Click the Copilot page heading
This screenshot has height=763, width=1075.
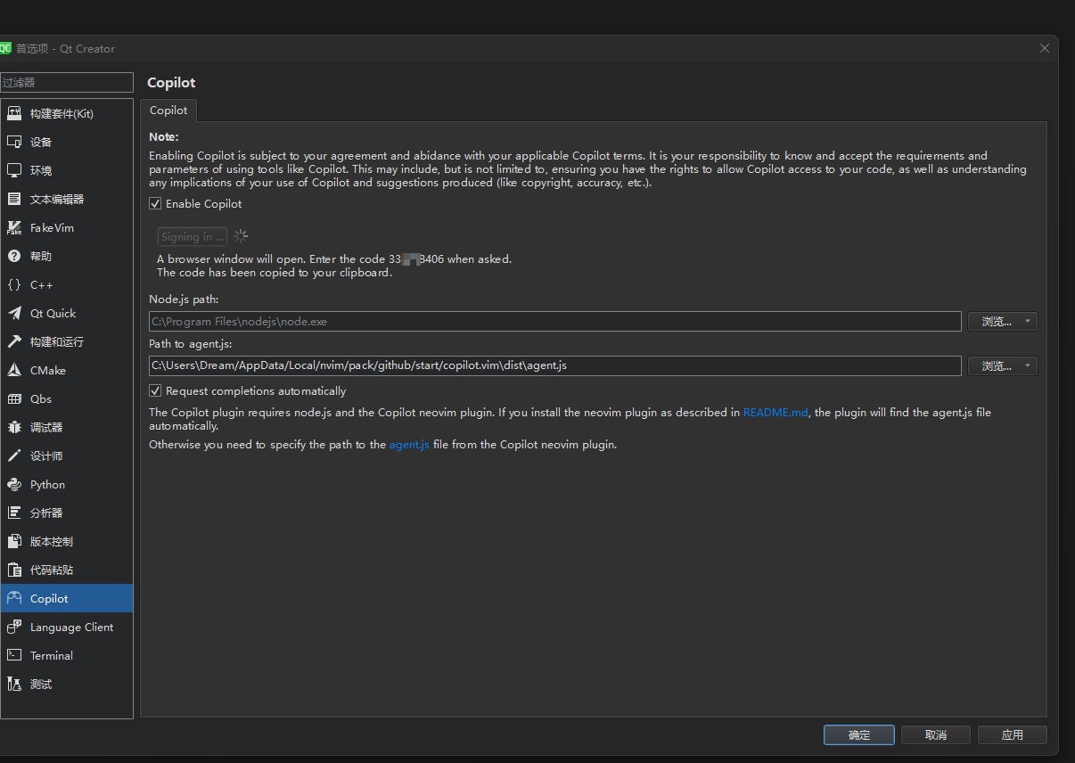(x=171, y=82)
